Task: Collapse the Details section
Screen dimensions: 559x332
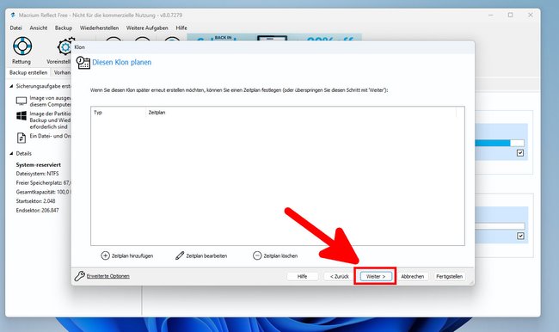Action: click(11, 153)
